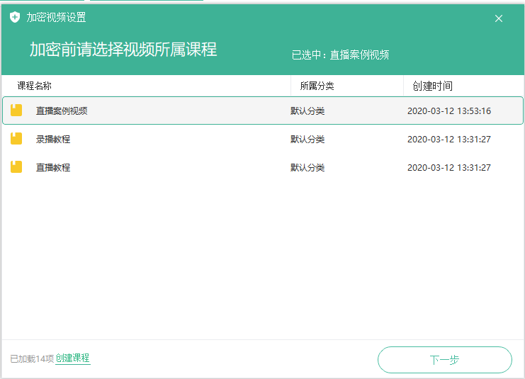Click 默认分类 in the 录播教程 row
Screen dimensions: 525x379
tap(307, 140)
